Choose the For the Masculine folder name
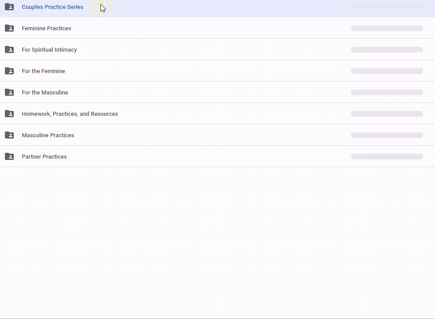The width and height of the screenshot is (435, 319). 45,93
